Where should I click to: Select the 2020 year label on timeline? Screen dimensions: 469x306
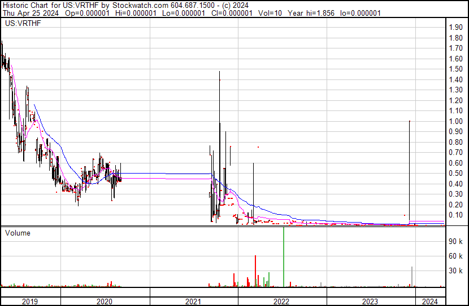pyautogui.click(x=105, y=301)
